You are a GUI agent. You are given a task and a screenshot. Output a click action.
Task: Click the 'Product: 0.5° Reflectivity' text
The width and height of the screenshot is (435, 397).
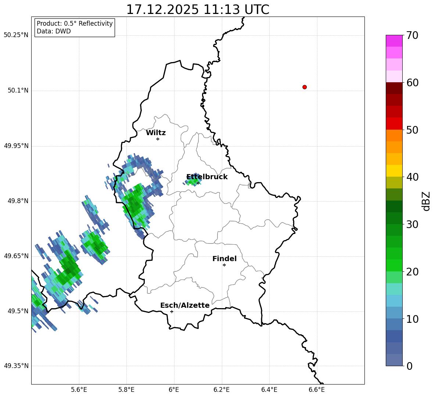(x=75, y=24)
